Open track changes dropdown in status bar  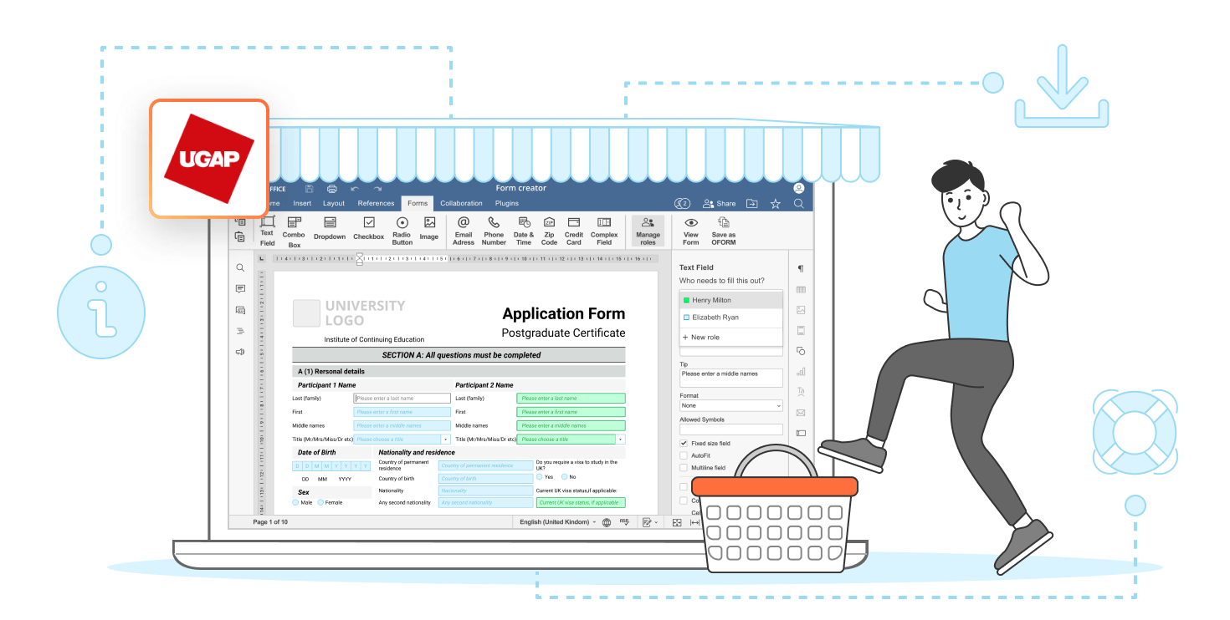tap(649, 522)
